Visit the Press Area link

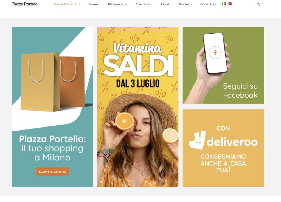208,4
